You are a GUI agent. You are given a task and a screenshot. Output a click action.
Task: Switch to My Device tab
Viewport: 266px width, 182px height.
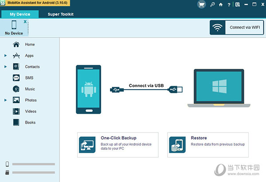20,14
